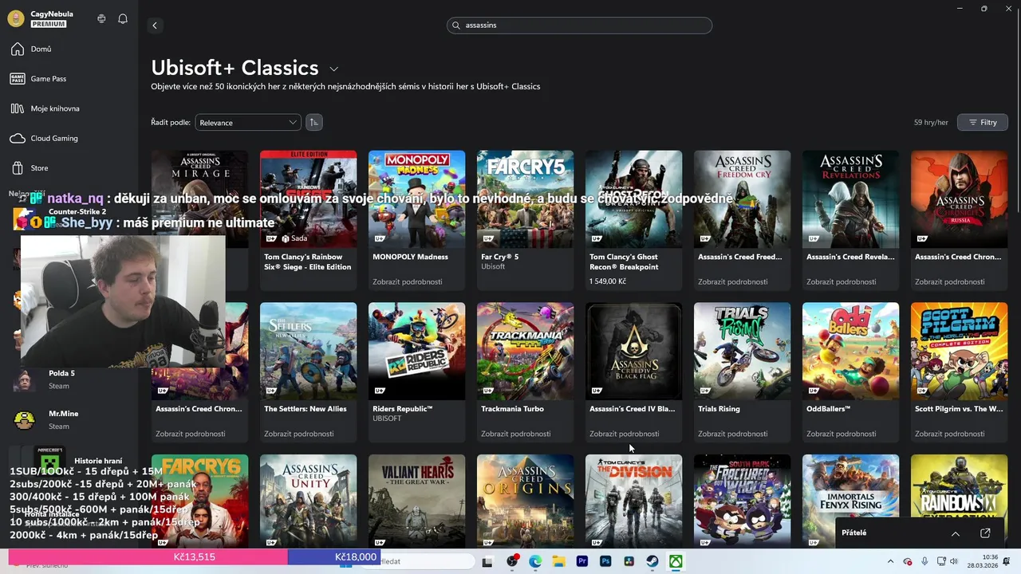Open Tom Clancy's The Division cover

click(x=633, y=501)
